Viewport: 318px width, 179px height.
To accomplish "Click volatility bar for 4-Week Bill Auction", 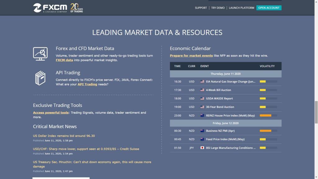I will (268, 90).
